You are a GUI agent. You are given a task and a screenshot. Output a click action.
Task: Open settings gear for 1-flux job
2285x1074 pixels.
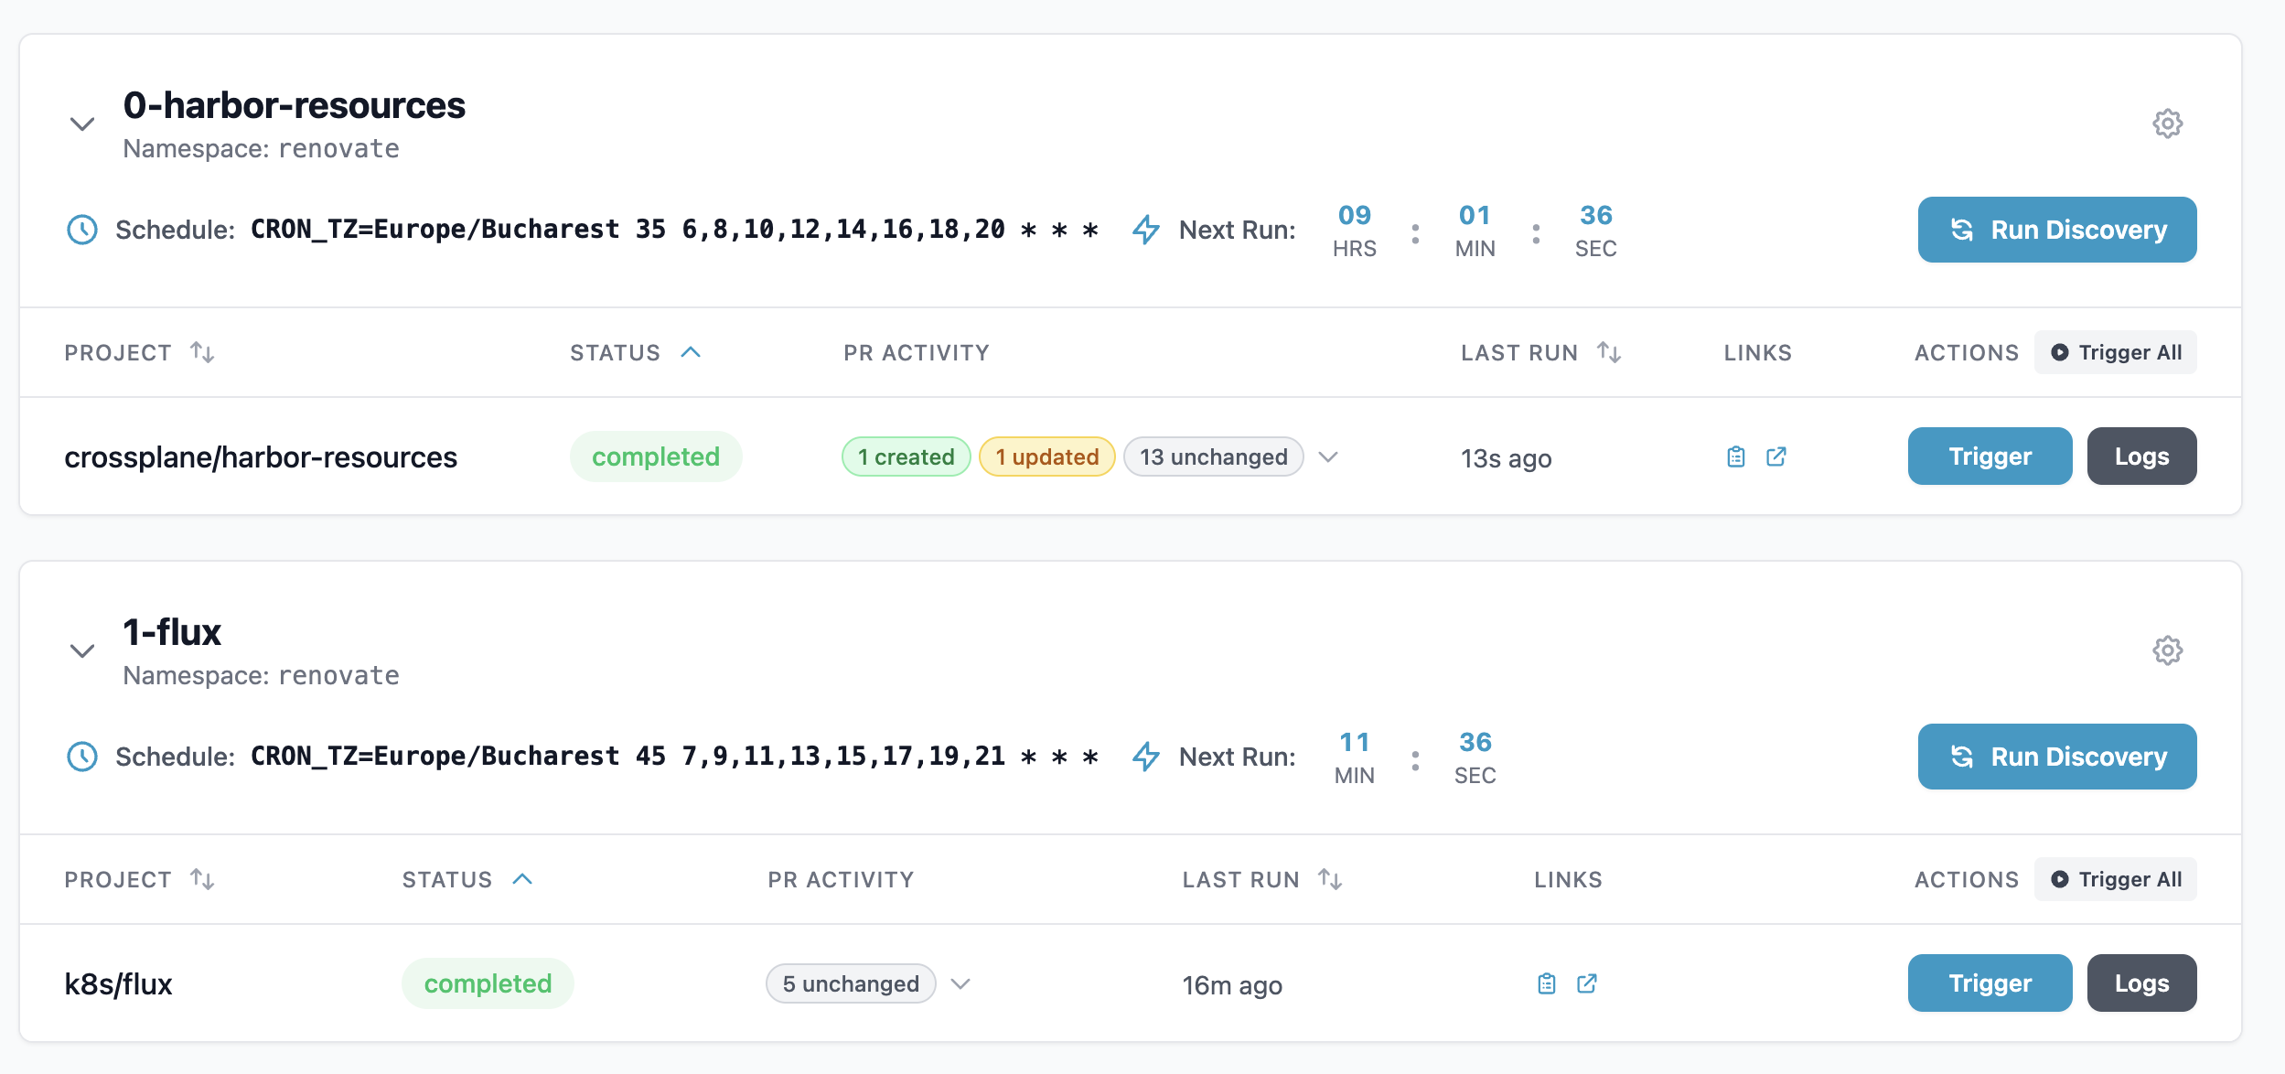click(2166, 650)
